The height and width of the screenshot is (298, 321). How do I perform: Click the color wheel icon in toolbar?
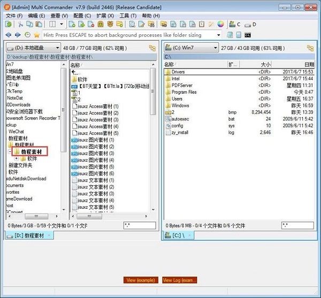coord(220,25)
